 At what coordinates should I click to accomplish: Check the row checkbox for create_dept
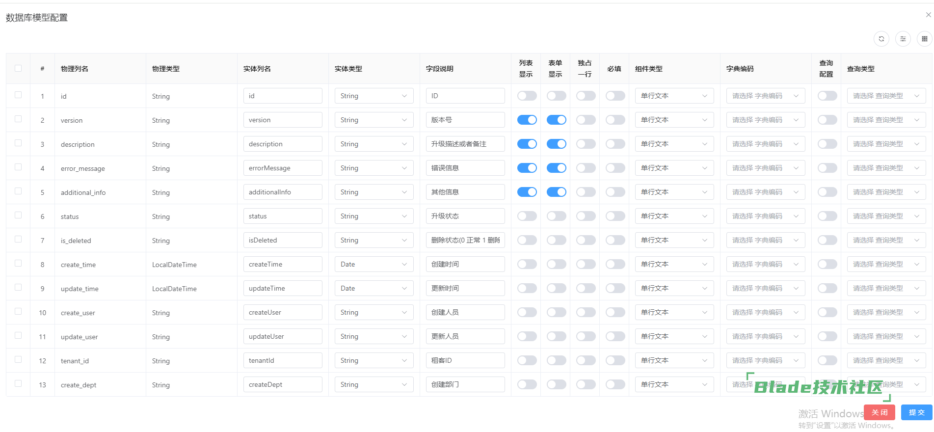18,383
